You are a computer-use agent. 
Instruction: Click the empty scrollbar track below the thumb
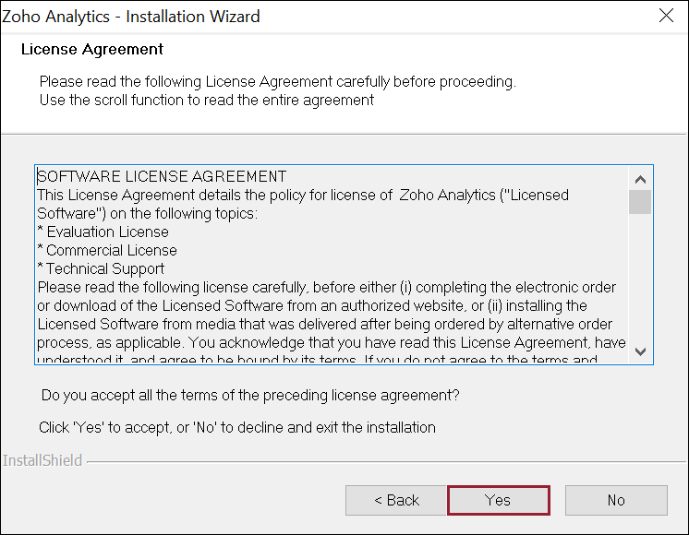(x=640, y=277)
